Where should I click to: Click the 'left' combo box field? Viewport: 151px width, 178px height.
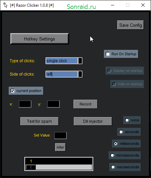click(62, 74)
